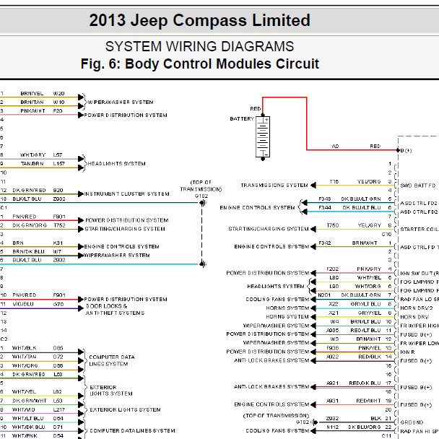Click the 'IGN R' pin label

tap(407, 352)
